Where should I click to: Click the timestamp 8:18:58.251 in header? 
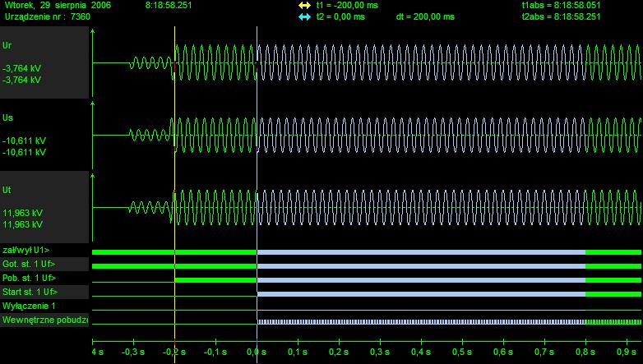pyautogui.click(x=169, y=5)
